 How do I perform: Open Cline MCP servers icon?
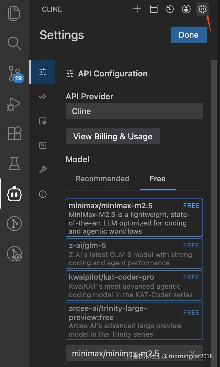(x=154, y=9)
